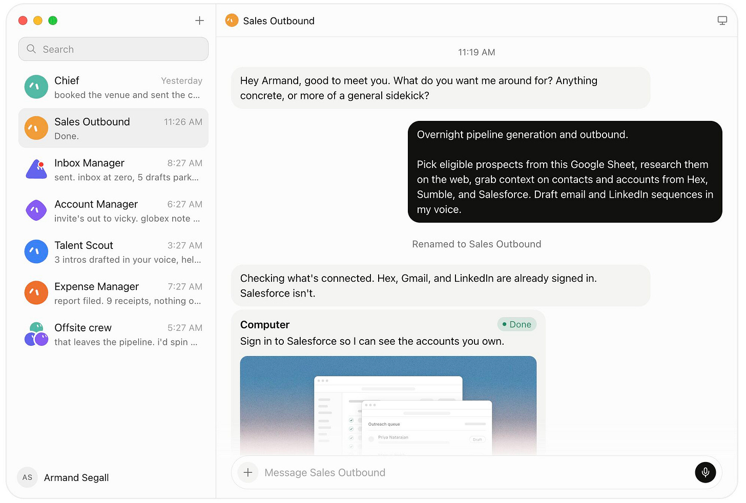Open Armand Segall account name

[76, 477]
